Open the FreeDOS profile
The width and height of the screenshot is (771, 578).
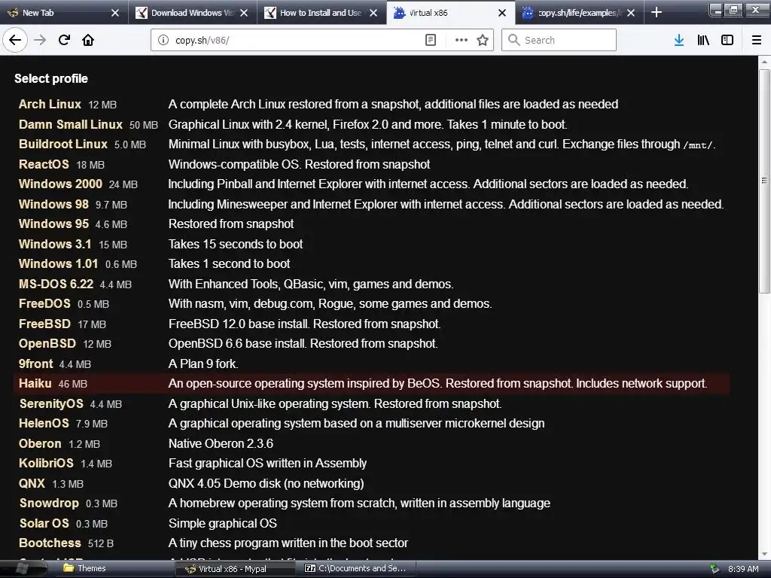(x=44, y=304)
